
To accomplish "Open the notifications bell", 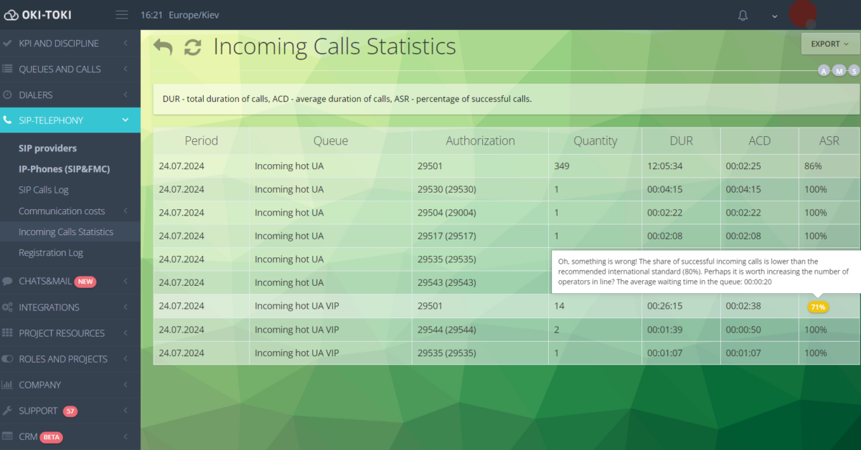I will [x=743, y=15].
